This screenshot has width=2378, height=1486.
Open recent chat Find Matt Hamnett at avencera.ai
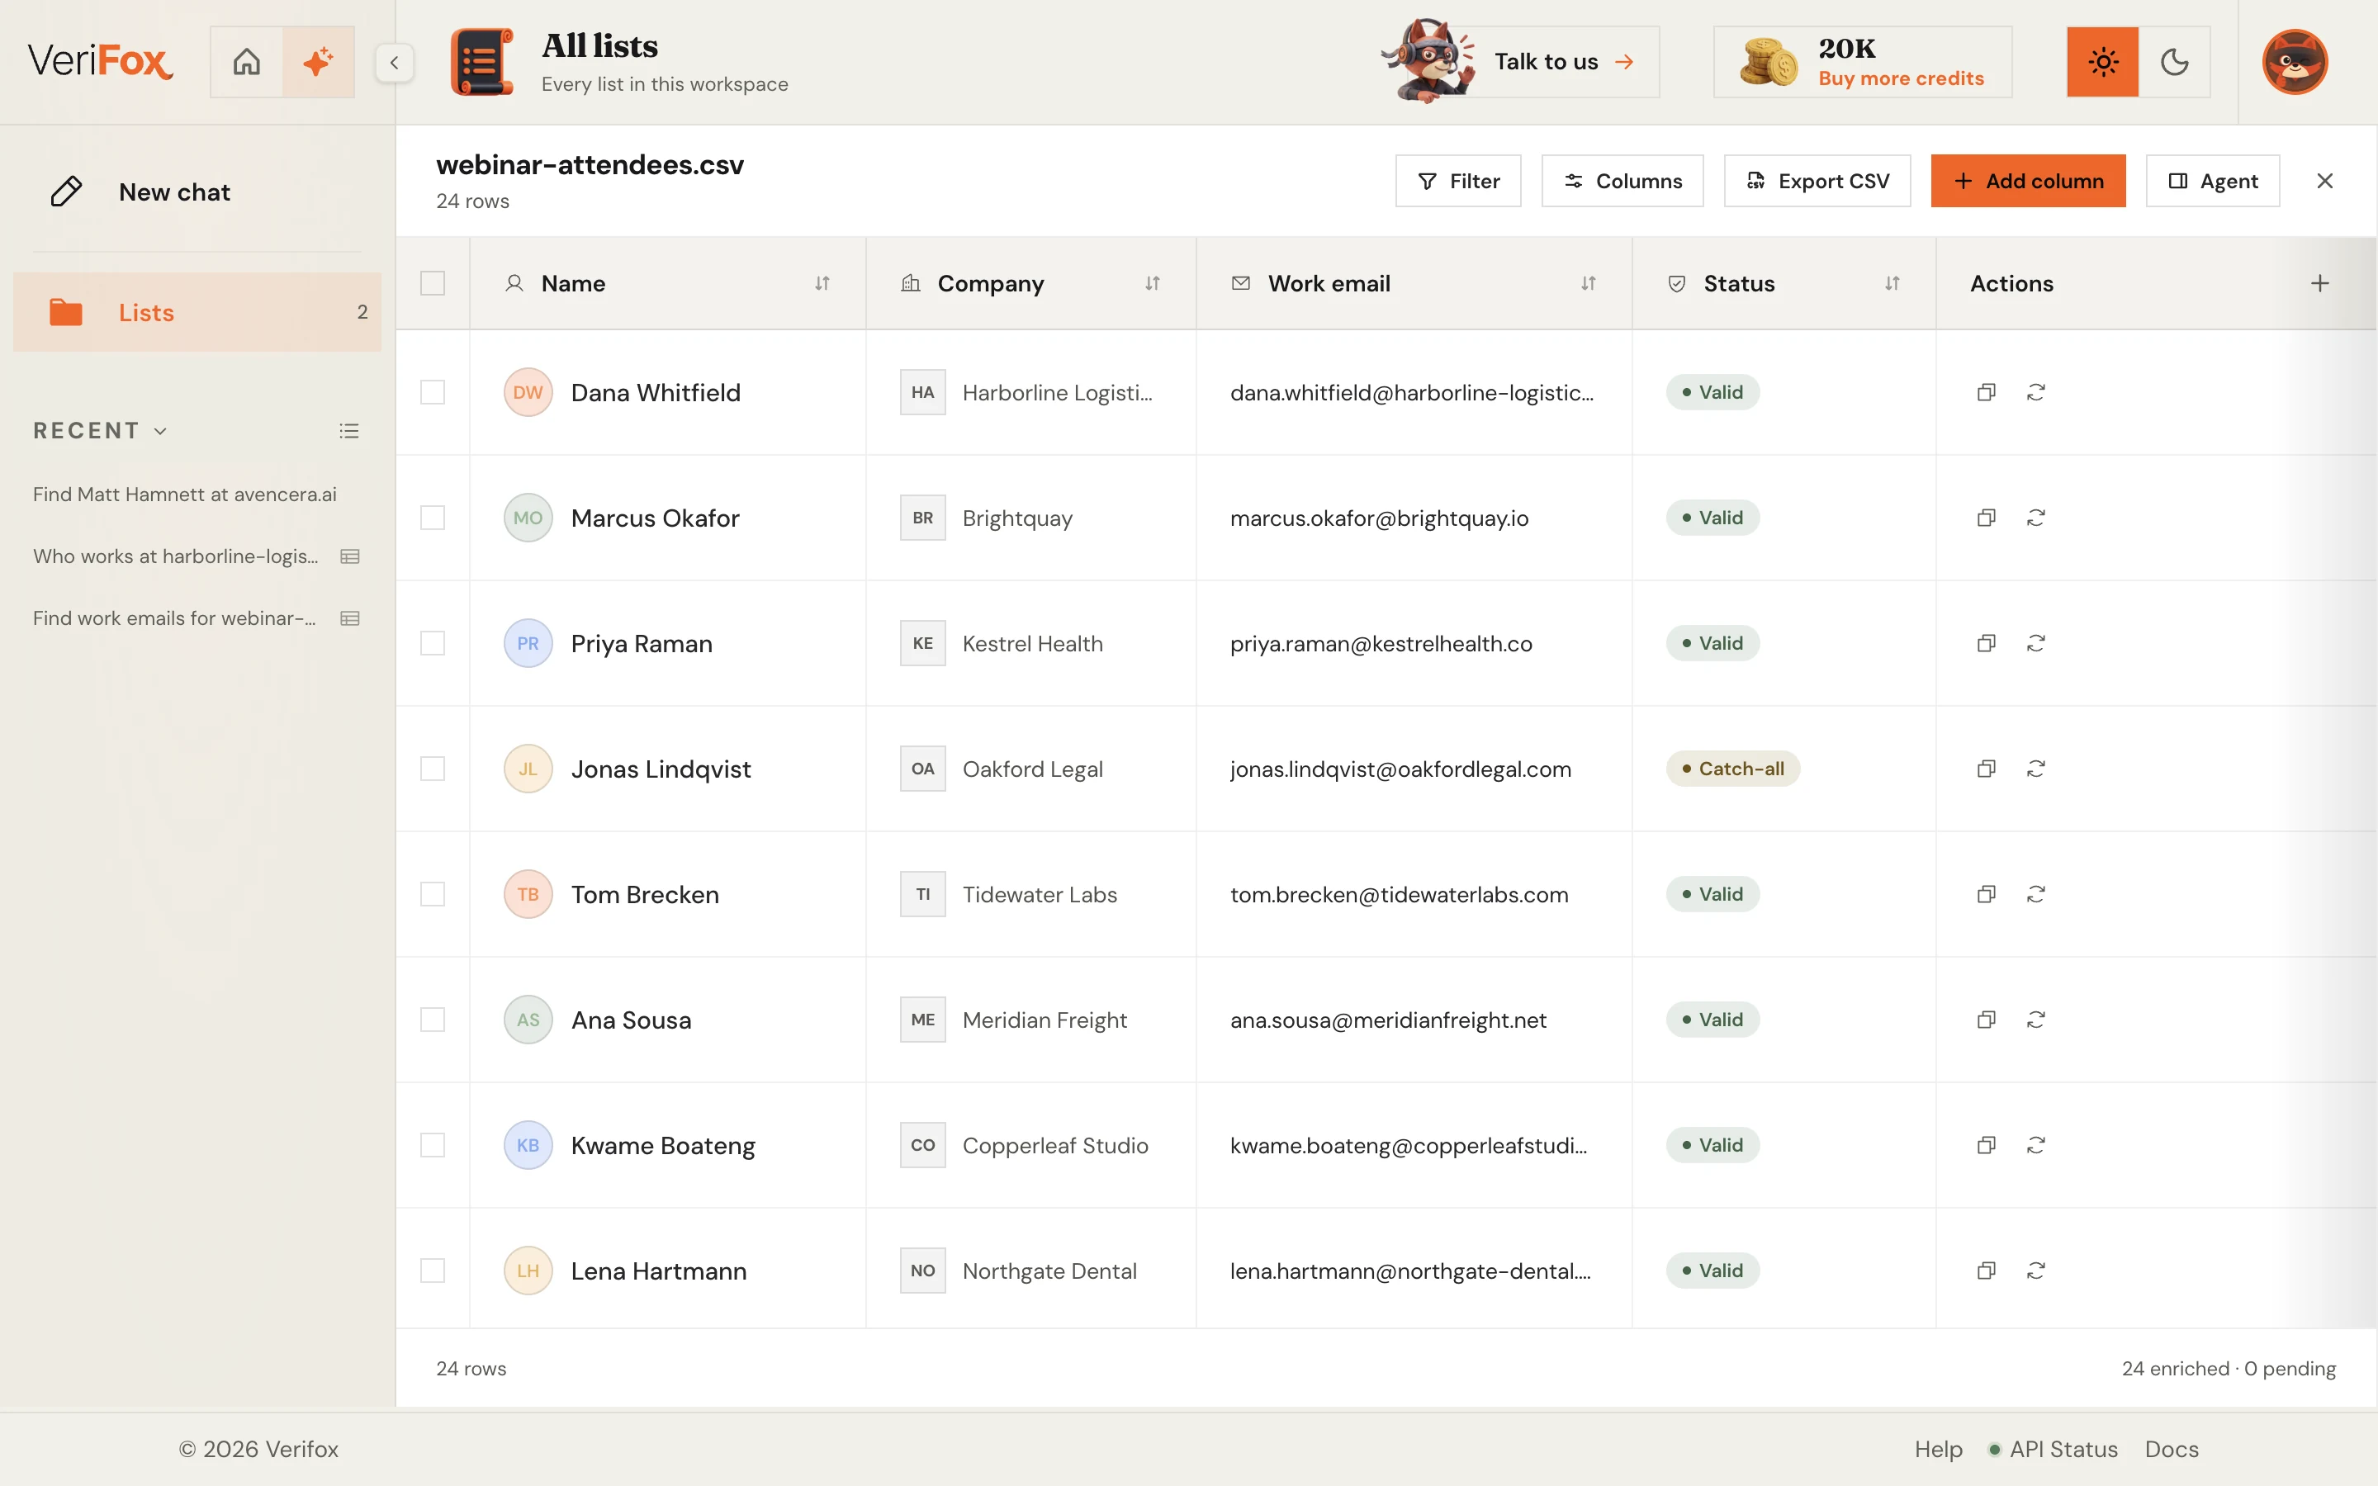pos(185,495)
